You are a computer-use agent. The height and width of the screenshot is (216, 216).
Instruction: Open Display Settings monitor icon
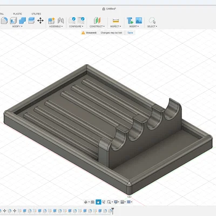(116, 202)
